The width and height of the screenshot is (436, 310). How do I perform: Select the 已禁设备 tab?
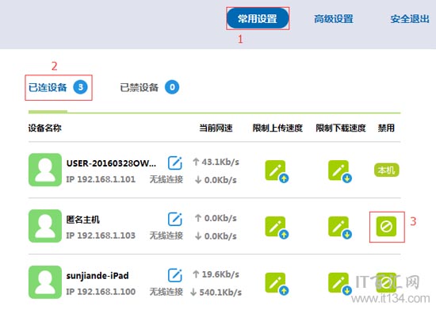(139, 87)
